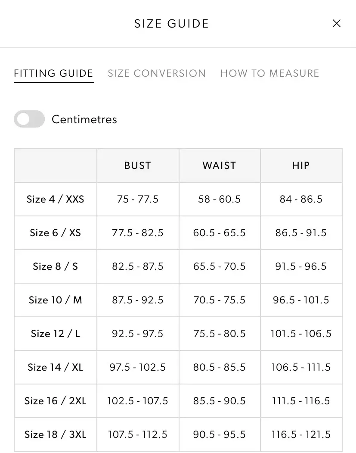Screen dimensions: 356x453
Task: Click the WAIST column header
Action: pyautogui.click(x=220, y=166)
